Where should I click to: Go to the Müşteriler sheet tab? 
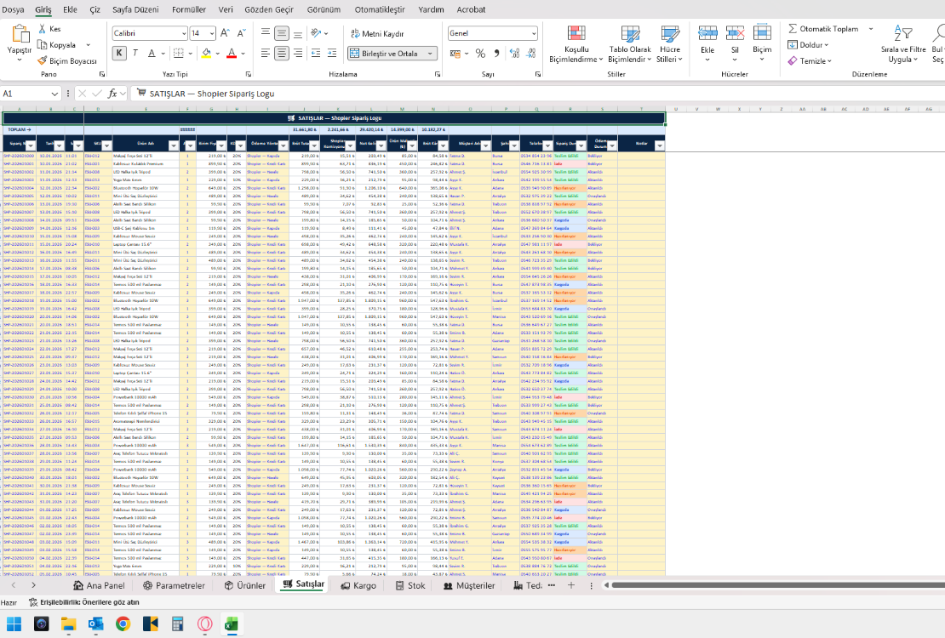[x=469, y=585]
